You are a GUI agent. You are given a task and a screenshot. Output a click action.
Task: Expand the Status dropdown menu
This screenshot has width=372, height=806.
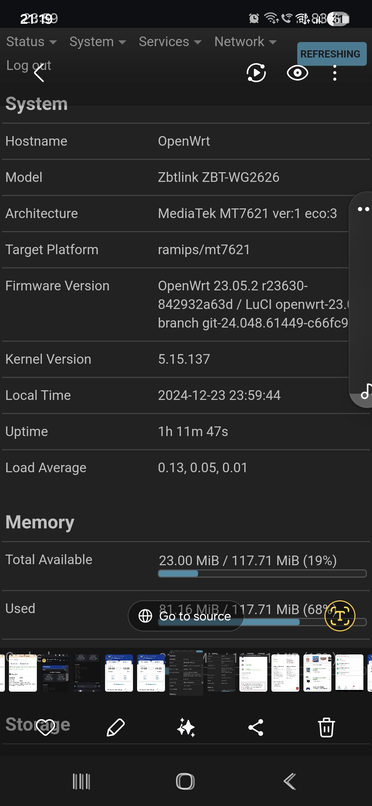click(31, 42)
